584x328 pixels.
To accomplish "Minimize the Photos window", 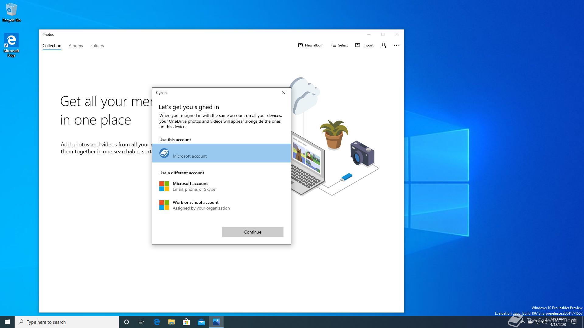I will click(369, 34).
